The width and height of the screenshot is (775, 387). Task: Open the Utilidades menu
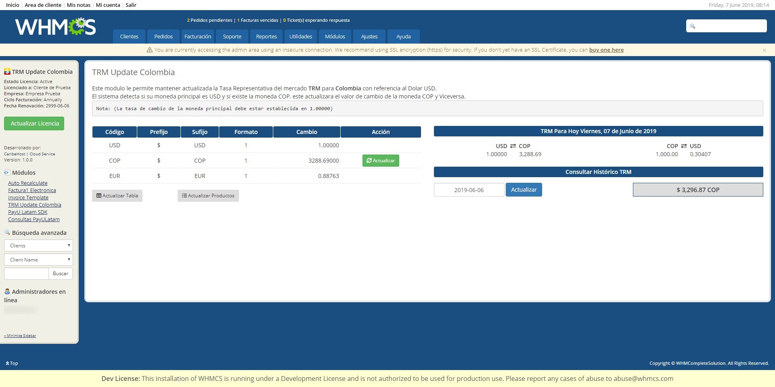click(x=301, y=36)
